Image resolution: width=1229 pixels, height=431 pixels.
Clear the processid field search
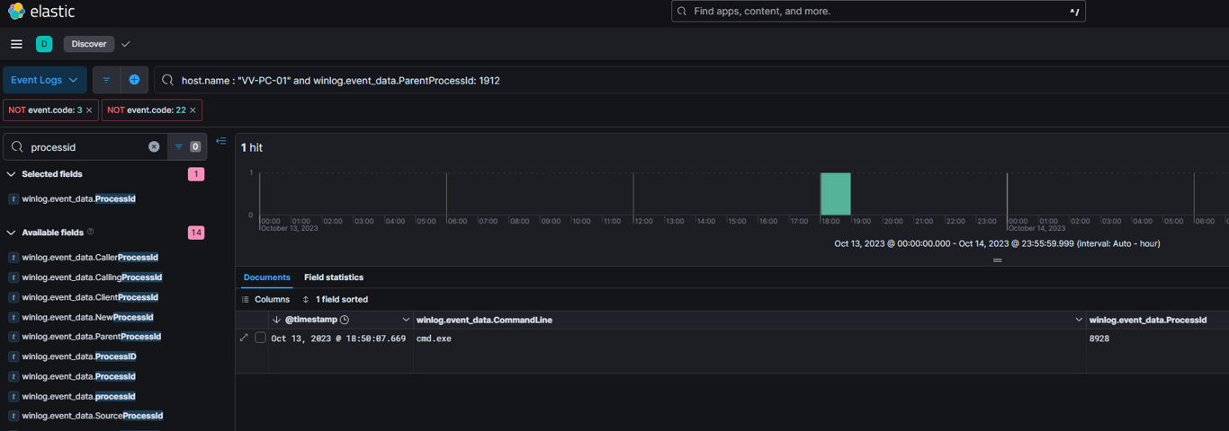coord(154,146)
